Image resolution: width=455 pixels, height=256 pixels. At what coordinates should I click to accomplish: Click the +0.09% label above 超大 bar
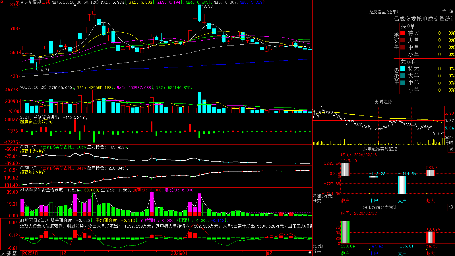tap(433, 229)
